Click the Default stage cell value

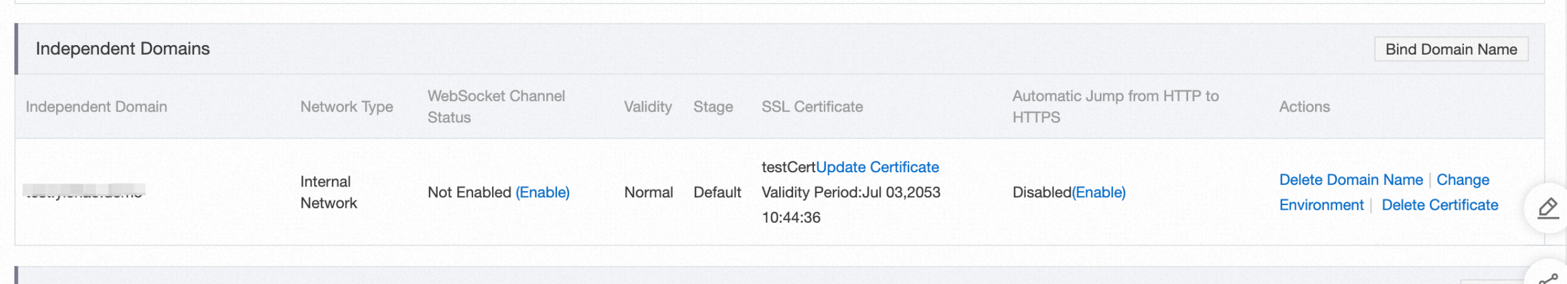pyautogui.click(x=717, y=193)
